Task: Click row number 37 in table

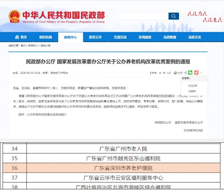Action: (15, 178)
